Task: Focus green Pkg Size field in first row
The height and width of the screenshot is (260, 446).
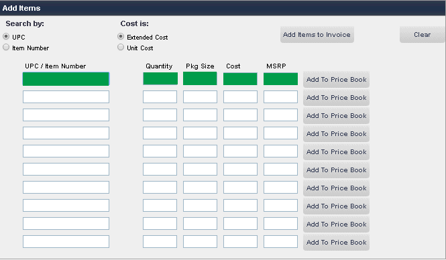Action: tap(200, 78)
